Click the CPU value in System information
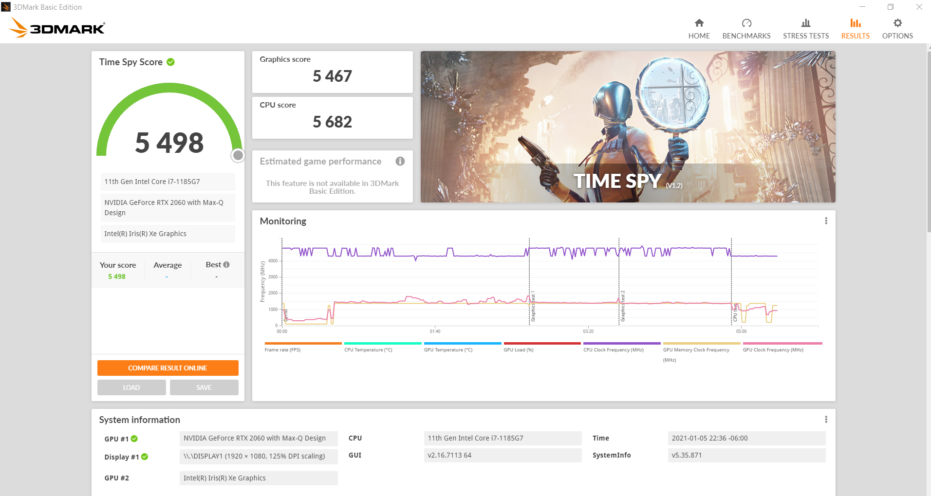 click(503, 438)
